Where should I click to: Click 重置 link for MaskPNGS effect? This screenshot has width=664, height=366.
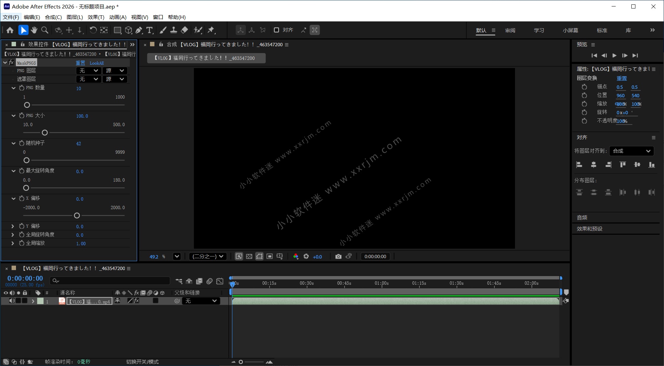(80, 63)
